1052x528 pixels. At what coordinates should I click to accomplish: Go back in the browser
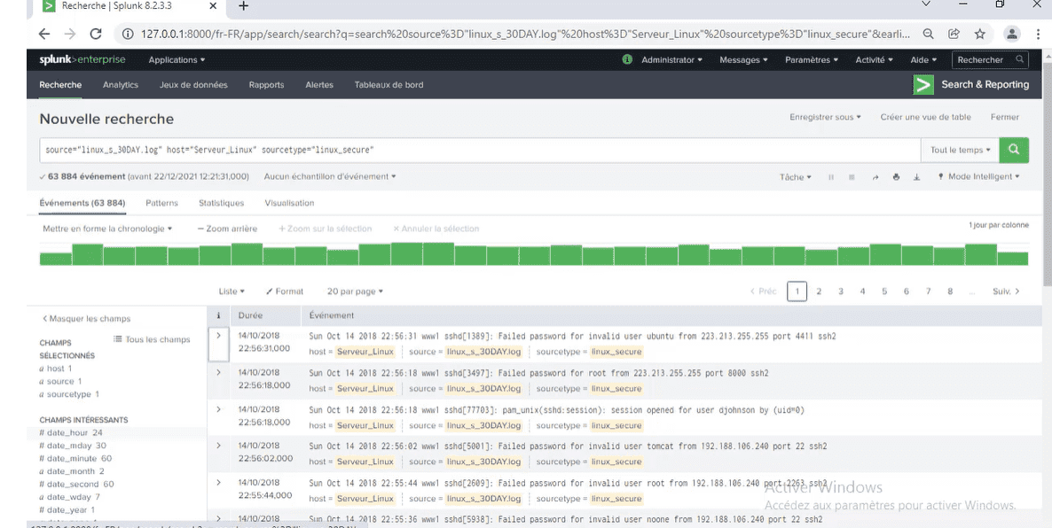click(44, 35)
